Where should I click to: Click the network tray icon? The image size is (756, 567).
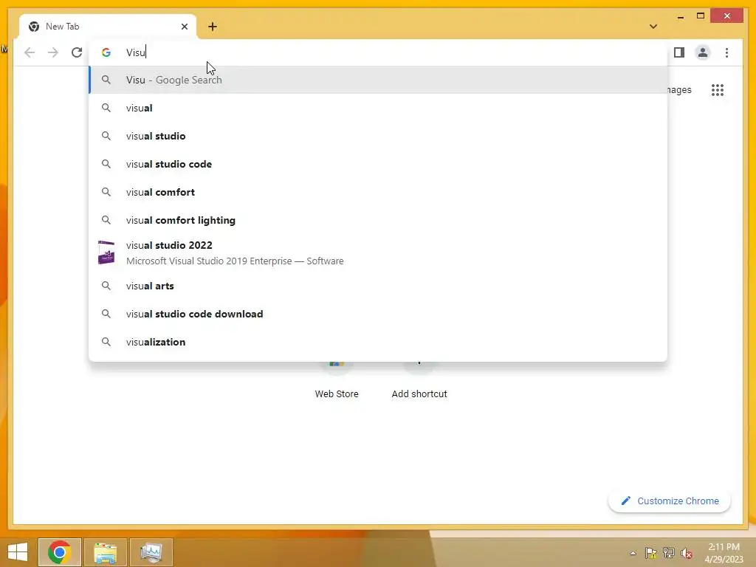[x=669, y=553]
